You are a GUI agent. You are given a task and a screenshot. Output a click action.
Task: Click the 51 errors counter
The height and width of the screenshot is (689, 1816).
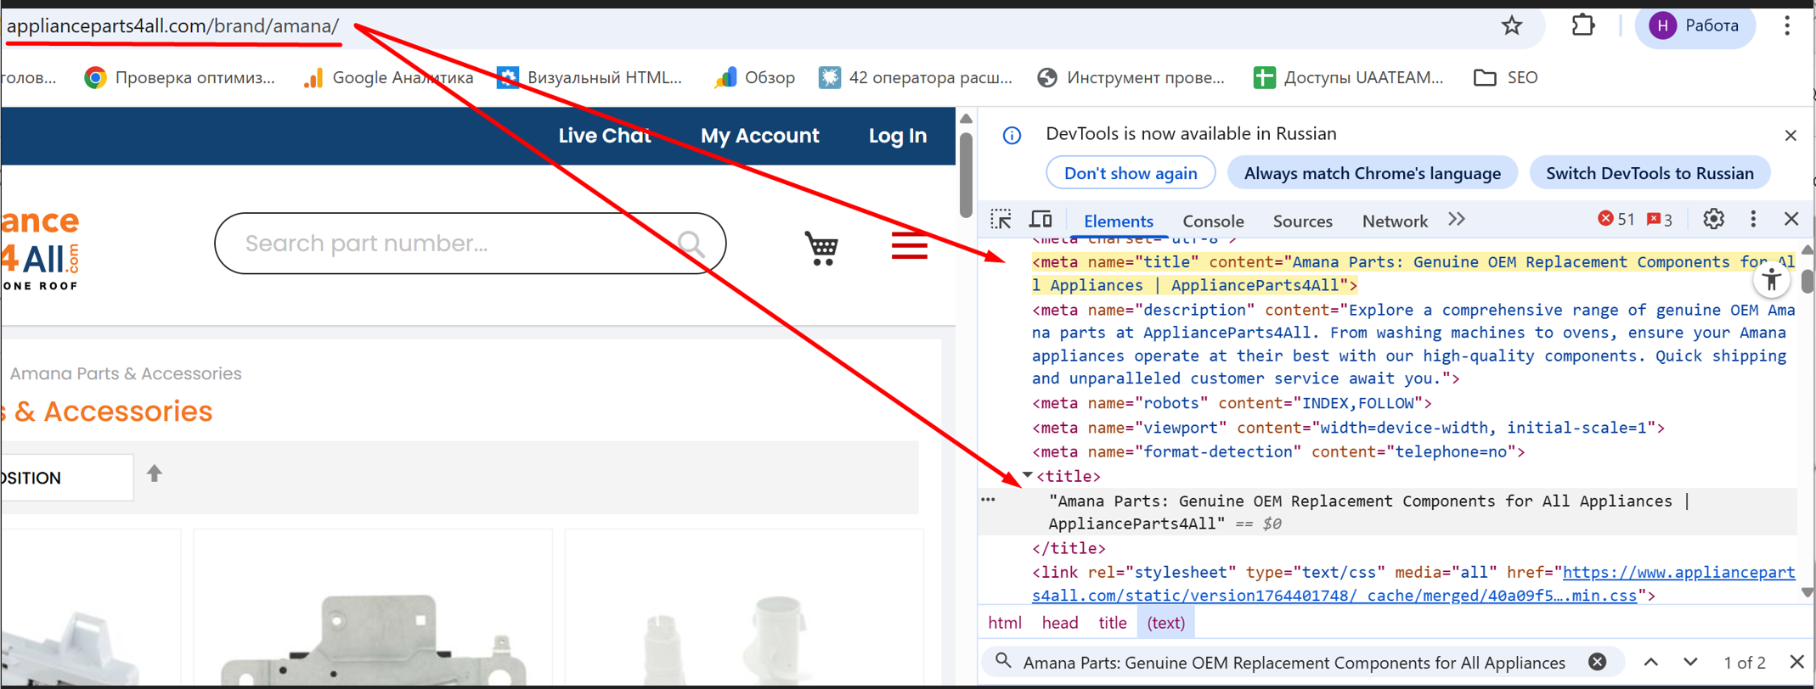1616,220
